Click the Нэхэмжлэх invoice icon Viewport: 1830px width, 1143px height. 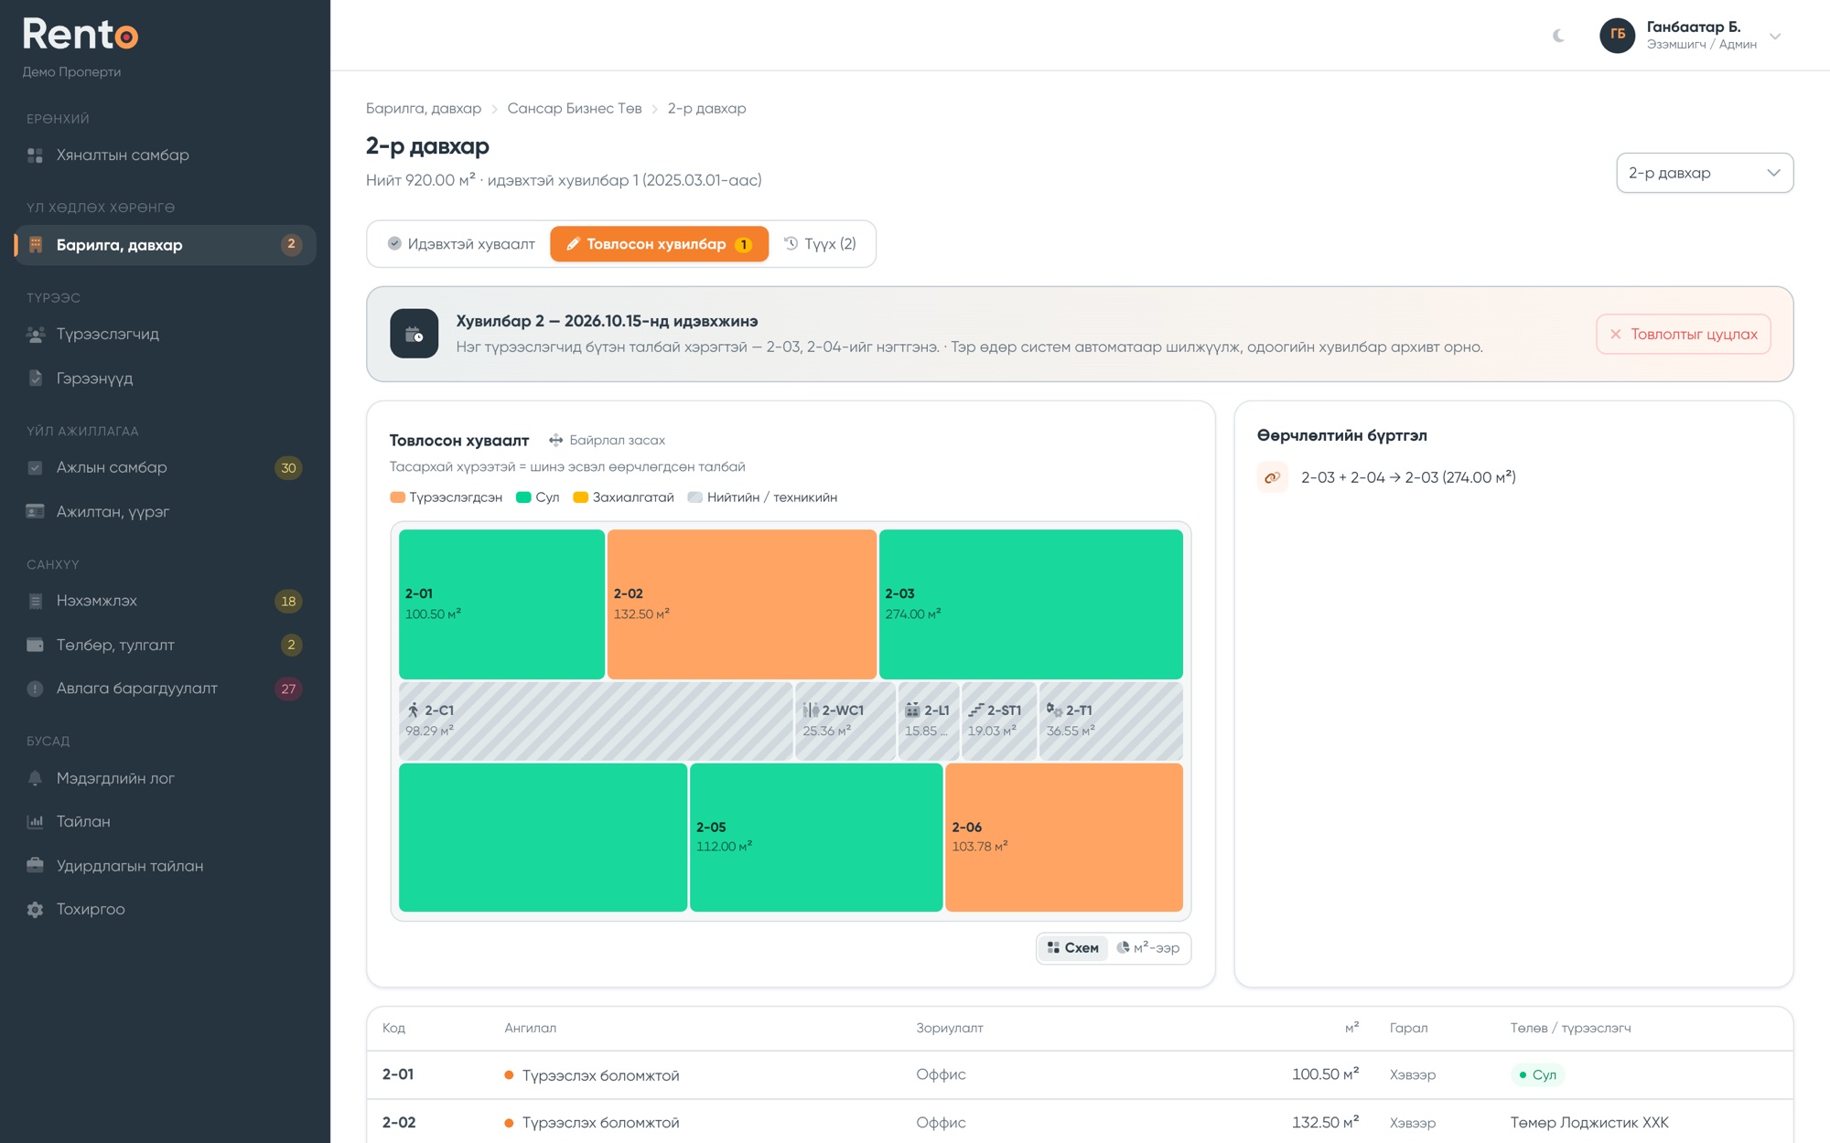pyautogui.click(x=35, y=602)
